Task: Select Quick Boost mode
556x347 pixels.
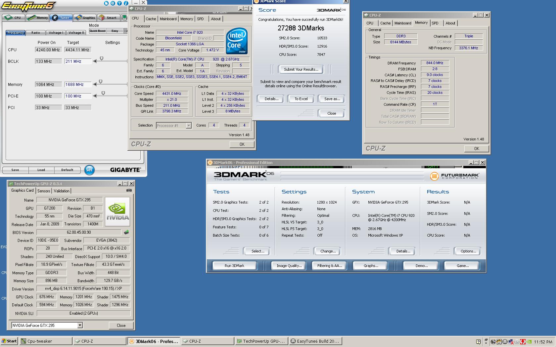Action: coord(98,31)
